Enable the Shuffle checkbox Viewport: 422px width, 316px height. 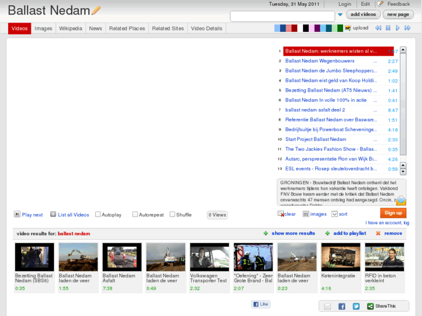click(x=172, y=215)
